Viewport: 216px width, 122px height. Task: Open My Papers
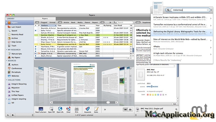pyautogui.click(x=16, y=58)
